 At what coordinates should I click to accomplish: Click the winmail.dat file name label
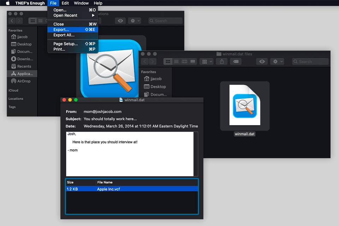pos(244,134)
